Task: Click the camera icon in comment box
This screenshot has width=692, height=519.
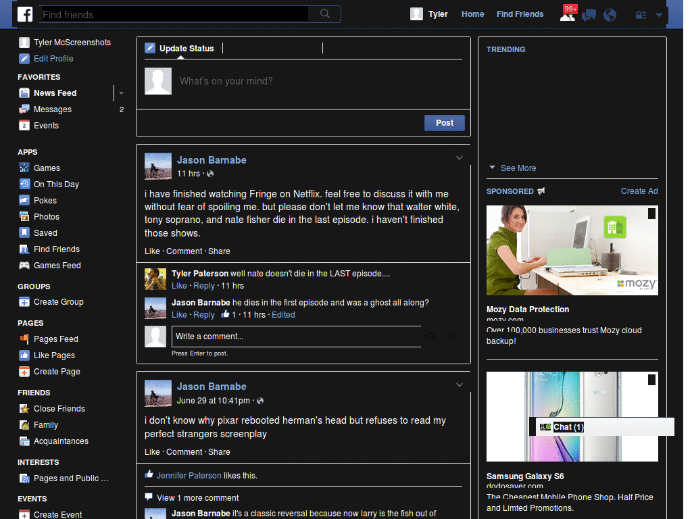Action: coord(430,337)
